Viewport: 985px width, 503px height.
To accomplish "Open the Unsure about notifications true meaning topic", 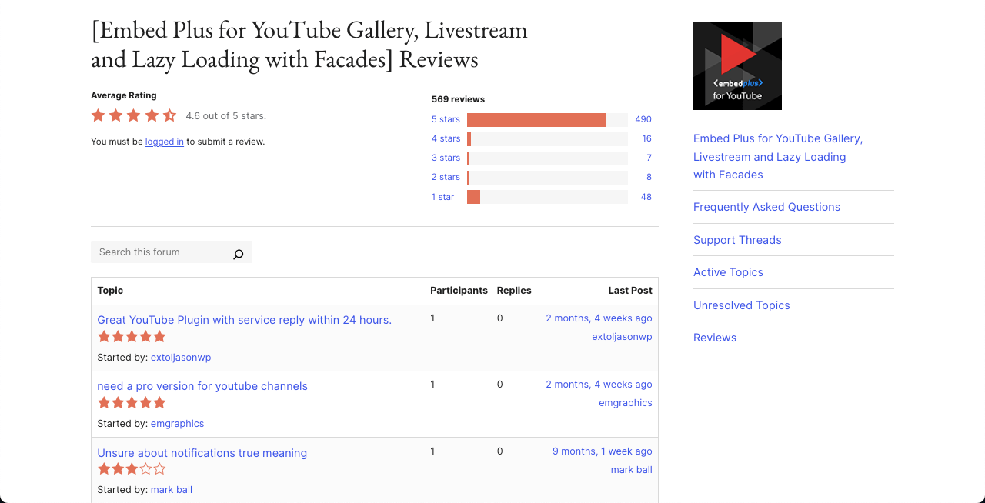I will pos(202,453).
